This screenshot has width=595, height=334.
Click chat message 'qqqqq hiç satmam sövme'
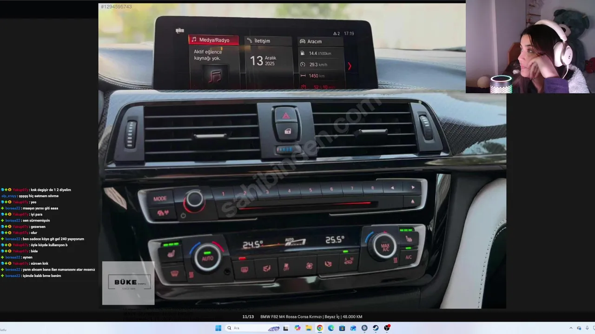click(40, 196)
